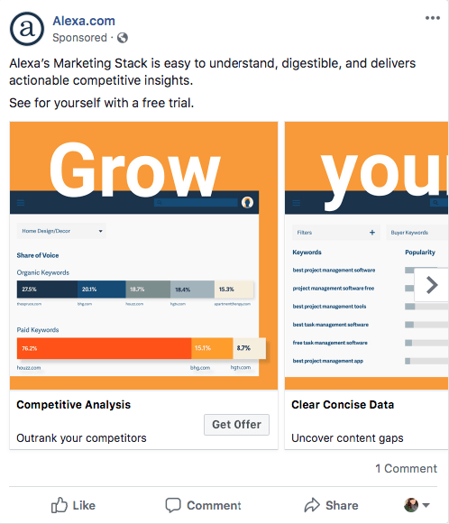Click the globe public audience icon
The width and height of the screenshot is (449, 524).
123,38
